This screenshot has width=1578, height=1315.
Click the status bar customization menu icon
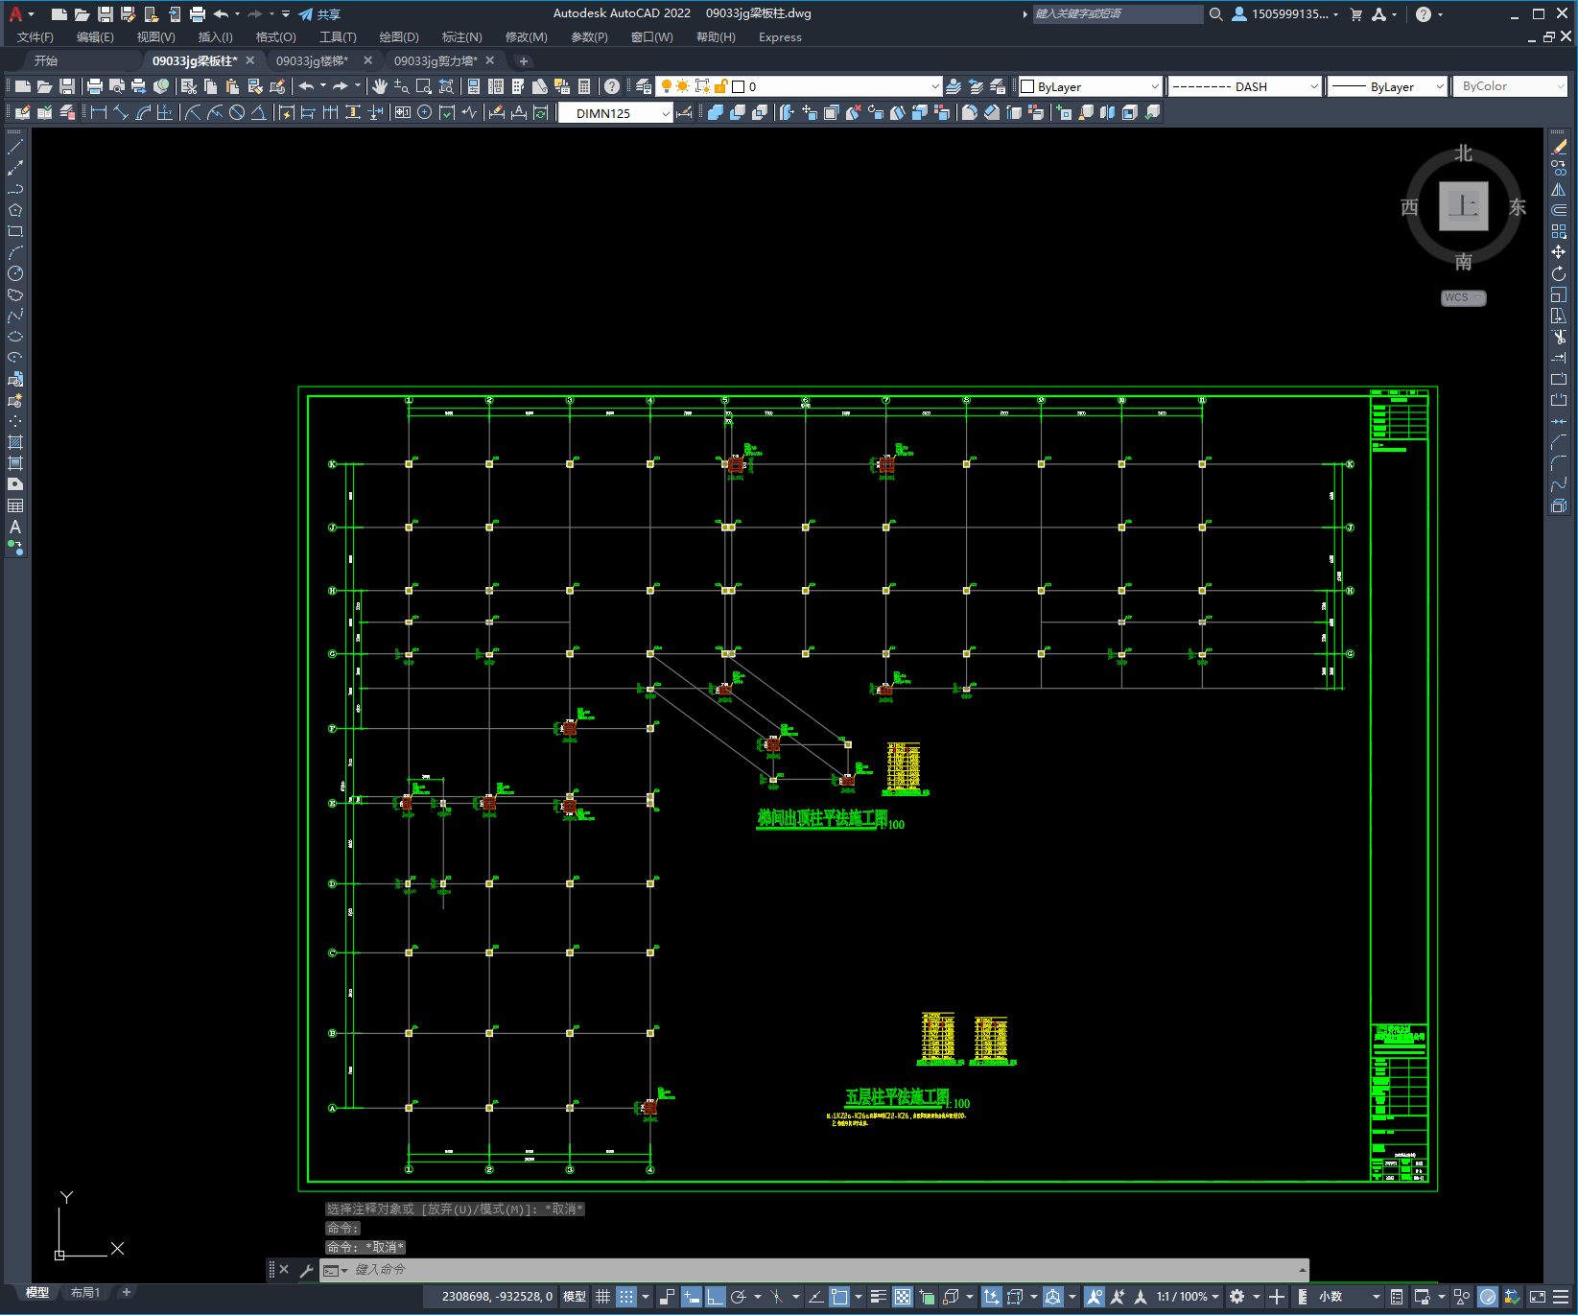pyautogui.click(x=1561, y=1297)
